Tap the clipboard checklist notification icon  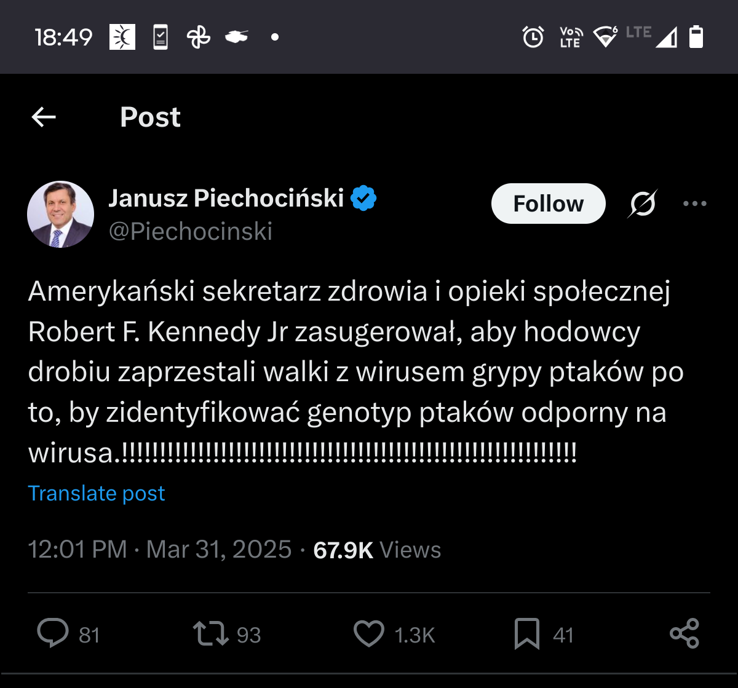click(x=161, y=38)
